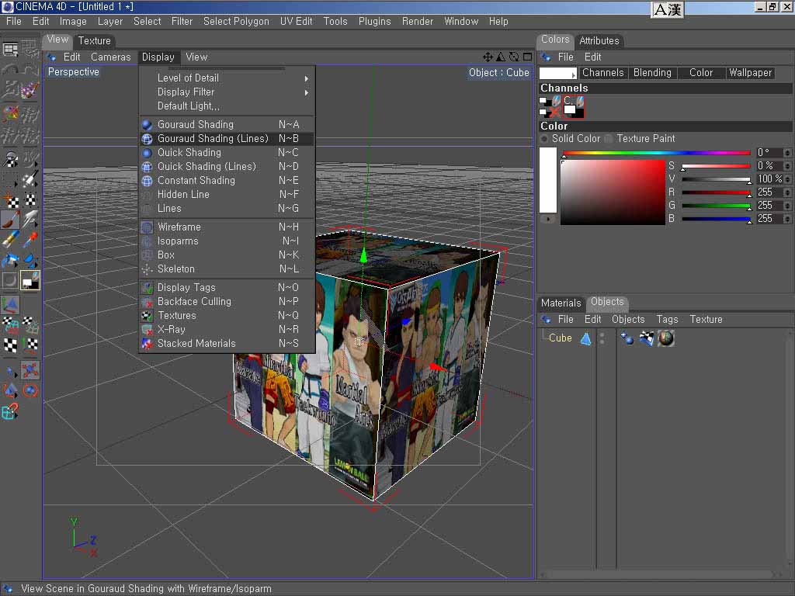Select the Magic Wand tool in left toolbar
Viewport: 795px width, 596px height.
point(30,179)
